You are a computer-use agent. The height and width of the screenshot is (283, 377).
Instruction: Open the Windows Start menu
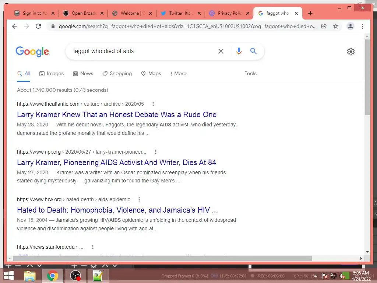[x=9, y=276]
